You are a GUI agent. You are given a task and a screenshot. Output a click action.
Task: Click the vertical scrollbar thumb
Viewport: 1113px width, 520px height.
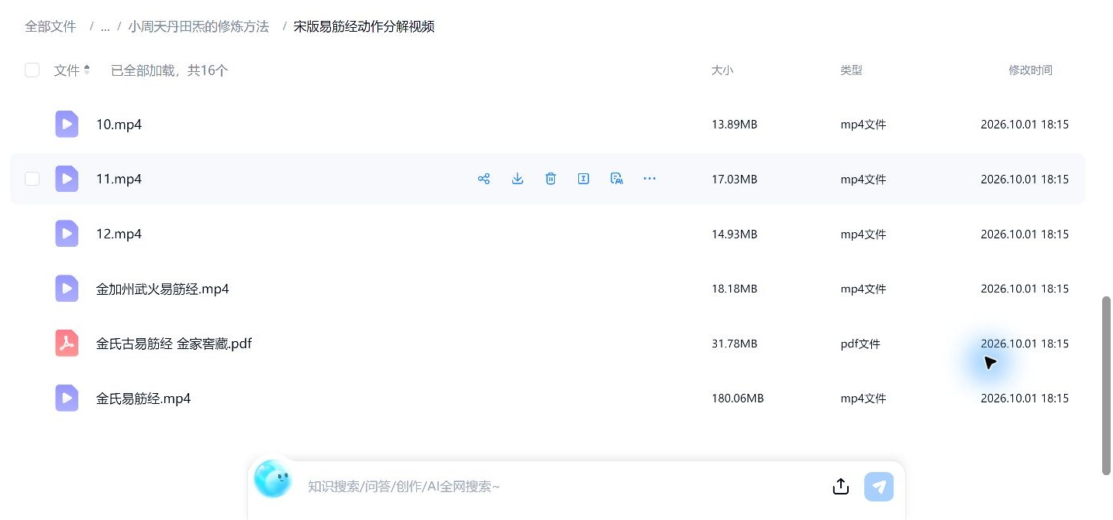(x=1107, y=385)
